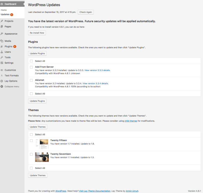Click the Appearance paintbrush icon
Viewport: 203px width, 193px height.
coord(2,34)
